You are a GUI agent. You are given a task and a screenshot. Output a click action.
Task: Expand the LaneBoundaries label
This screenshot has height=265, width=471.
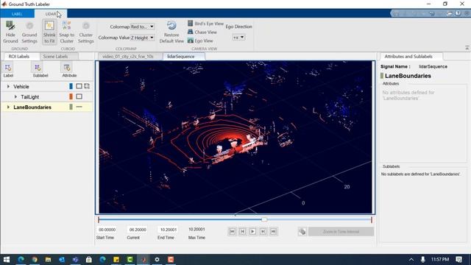pos(8,107)
